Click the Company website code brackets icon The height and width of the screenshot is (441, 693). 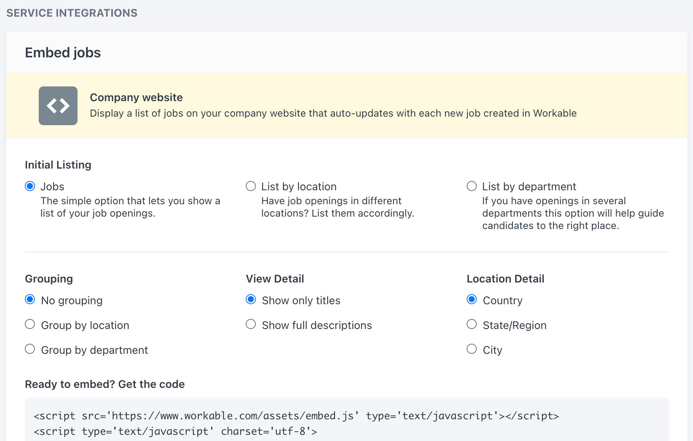point(58,106)
